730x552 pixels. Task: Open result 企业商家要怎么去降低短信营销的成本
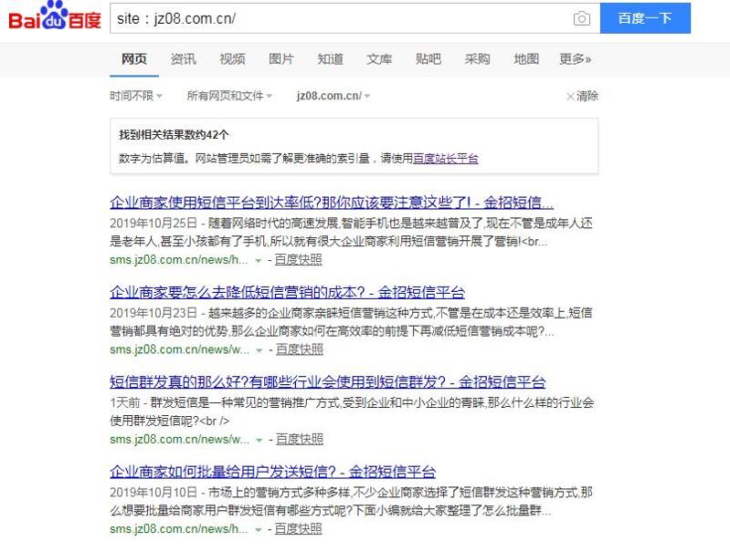coord(287,293)
